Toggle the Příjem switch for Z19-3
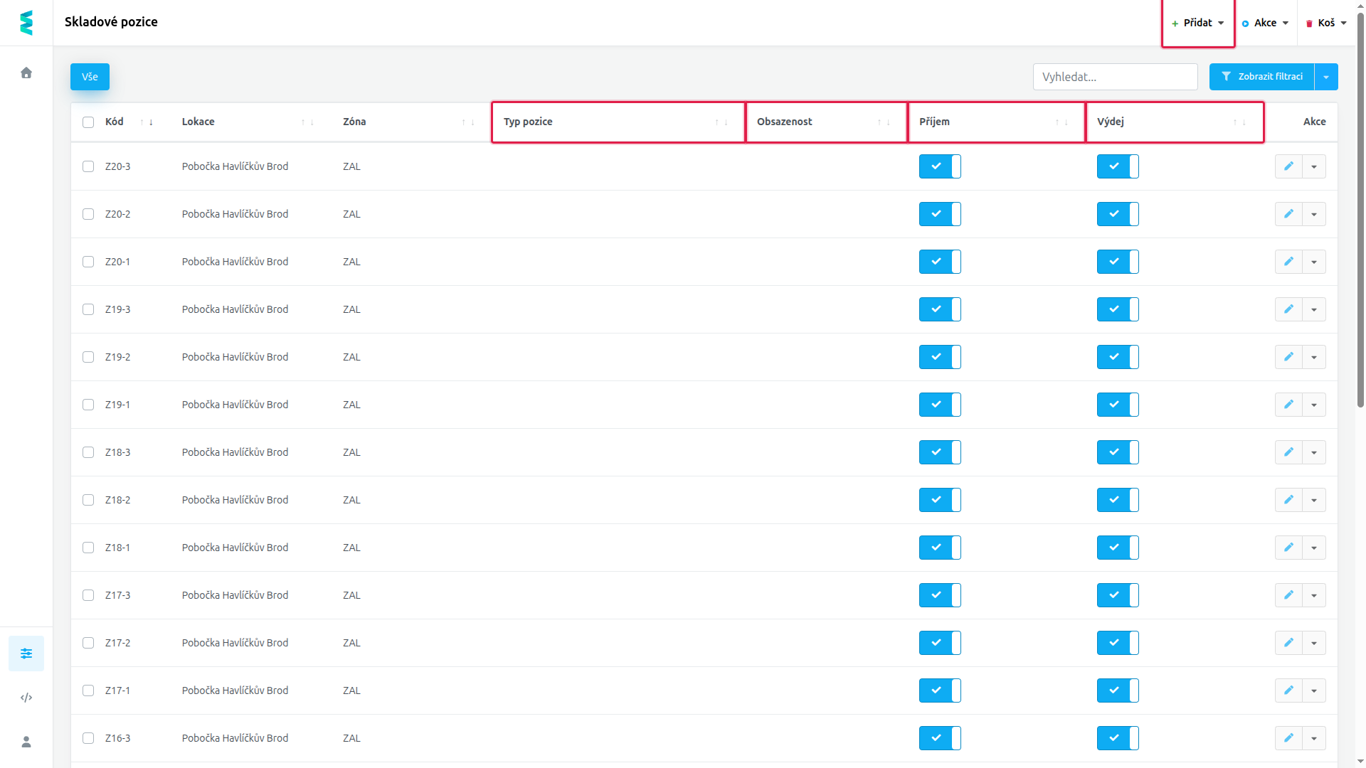Viewport: 1366px width, 768px height. tap(940, 309)
